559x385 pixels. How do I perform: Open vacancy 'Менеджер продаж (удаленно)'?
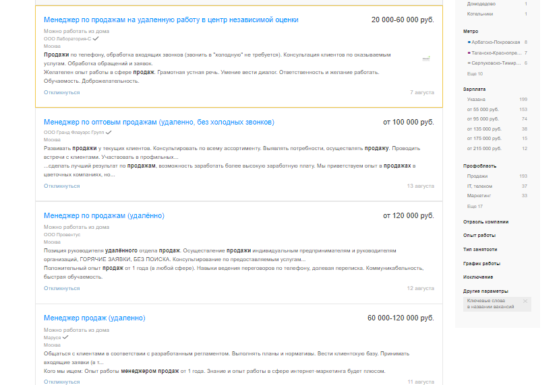click(94, 318)
